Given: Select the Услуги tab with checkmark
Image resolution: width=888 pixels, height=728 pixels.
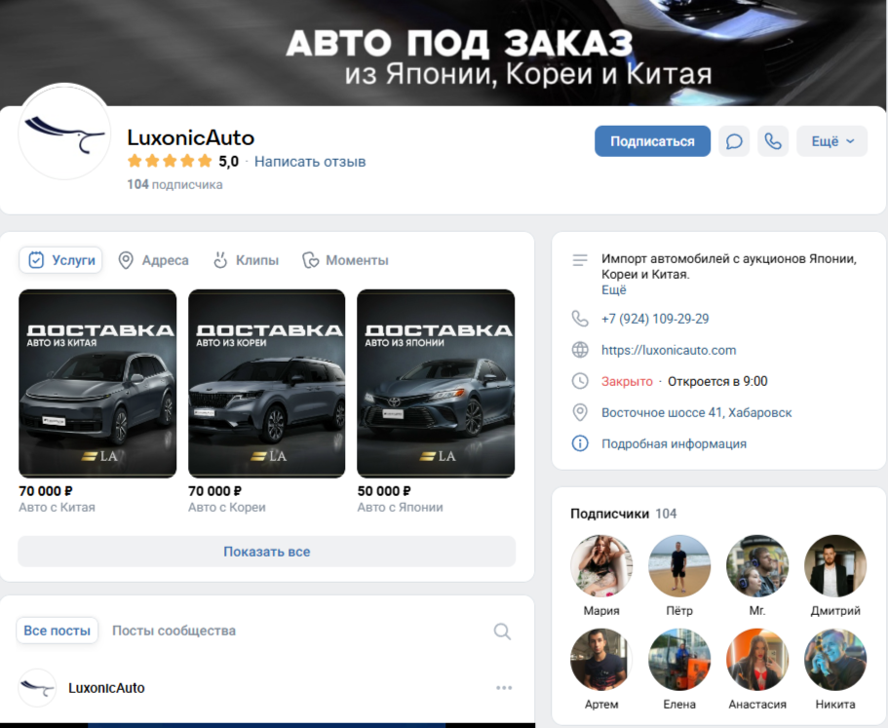Looking at the screenshot, I should 60,260.
